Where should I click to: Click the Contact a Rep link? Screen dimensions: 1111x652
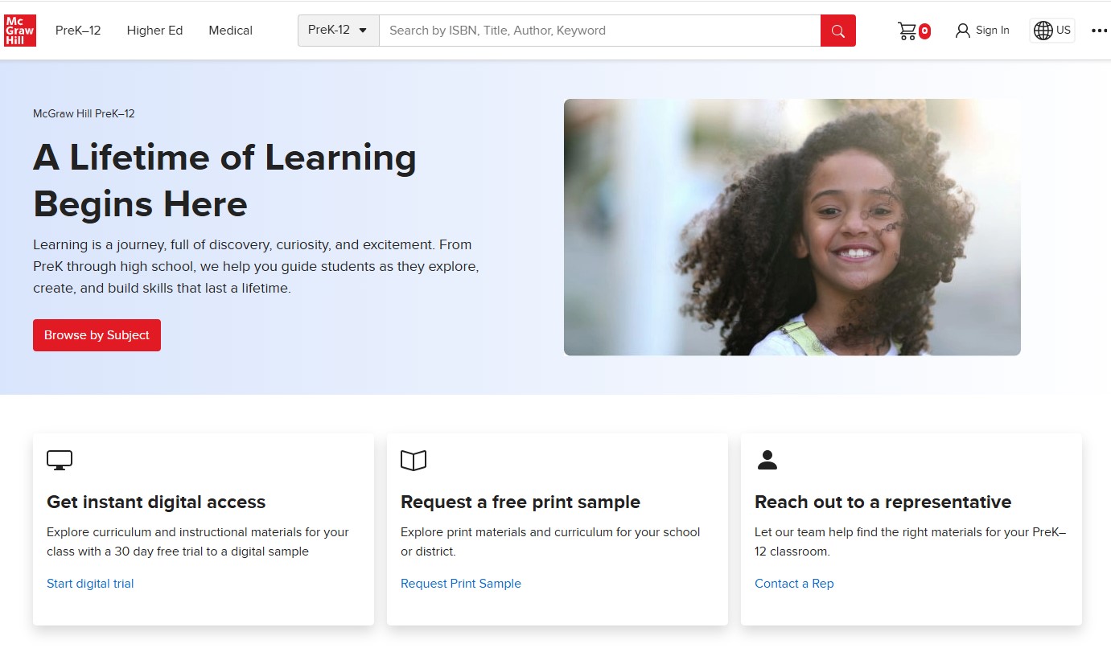[794, 584]
